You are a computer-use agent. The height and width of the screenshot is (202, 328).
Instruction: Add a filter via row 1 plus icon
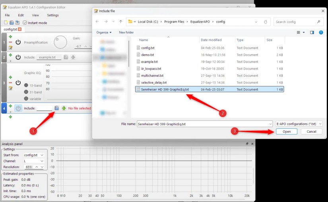(x=10, y=37)
